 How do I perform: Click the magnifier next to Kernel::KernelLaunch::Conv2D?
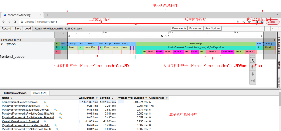45,102
